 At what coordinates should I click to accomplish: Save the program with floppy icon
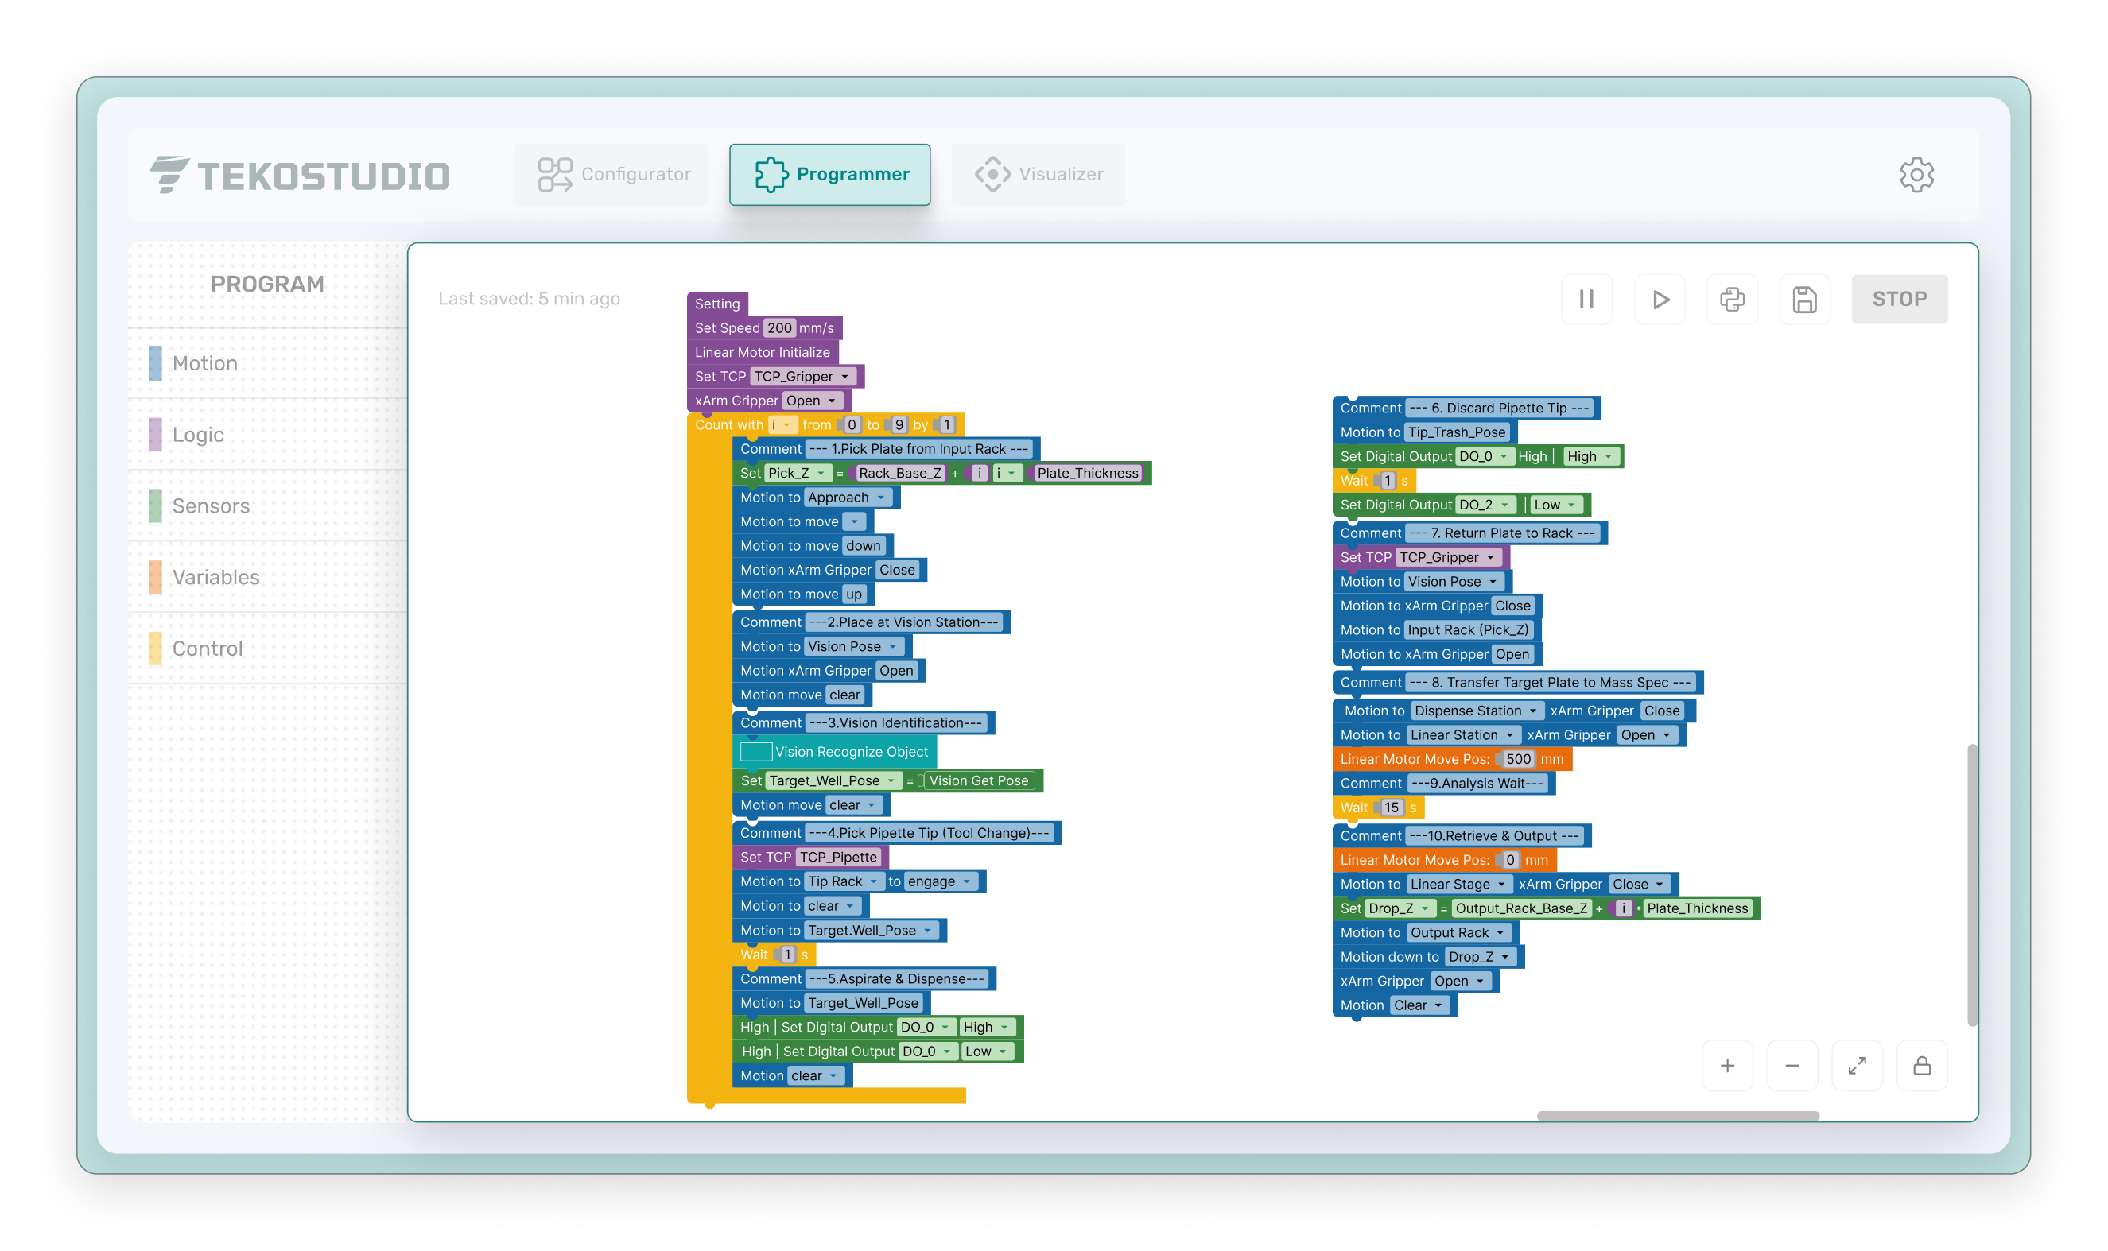[1804, 300]
